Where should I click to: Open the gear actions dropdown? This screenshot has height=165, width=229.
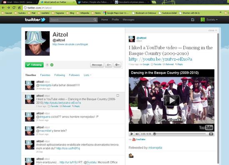117,65
